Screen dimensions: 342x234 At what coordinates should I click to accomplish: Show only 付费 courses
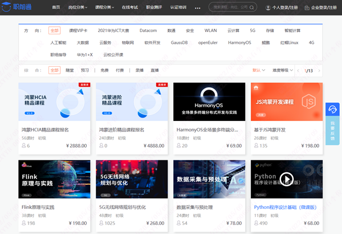click(x=120, y=70)
